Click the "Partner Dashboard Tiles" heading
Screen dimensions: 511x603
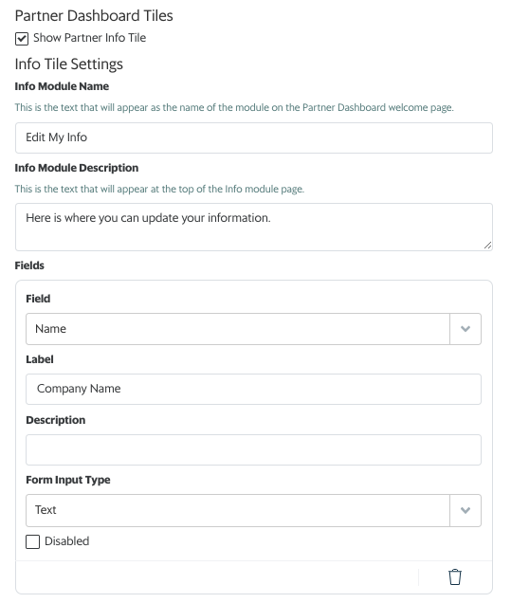(x=94, y=16)
